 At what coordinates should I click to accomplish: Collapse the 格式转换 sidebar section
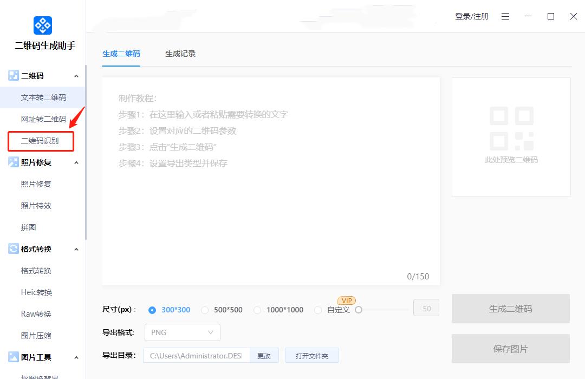76,250
